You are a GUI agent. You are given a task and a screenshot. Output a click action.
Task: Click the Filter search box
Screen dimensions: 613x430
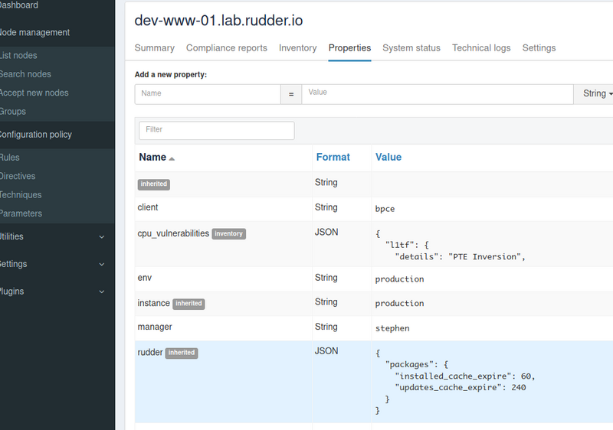pyautogui.click(x=217, y=130)
